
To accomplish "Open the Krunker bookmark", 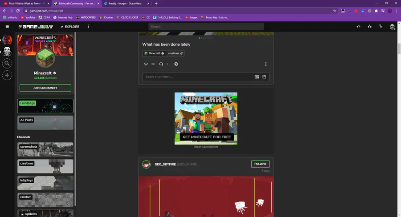I will [x=106, y=18].
